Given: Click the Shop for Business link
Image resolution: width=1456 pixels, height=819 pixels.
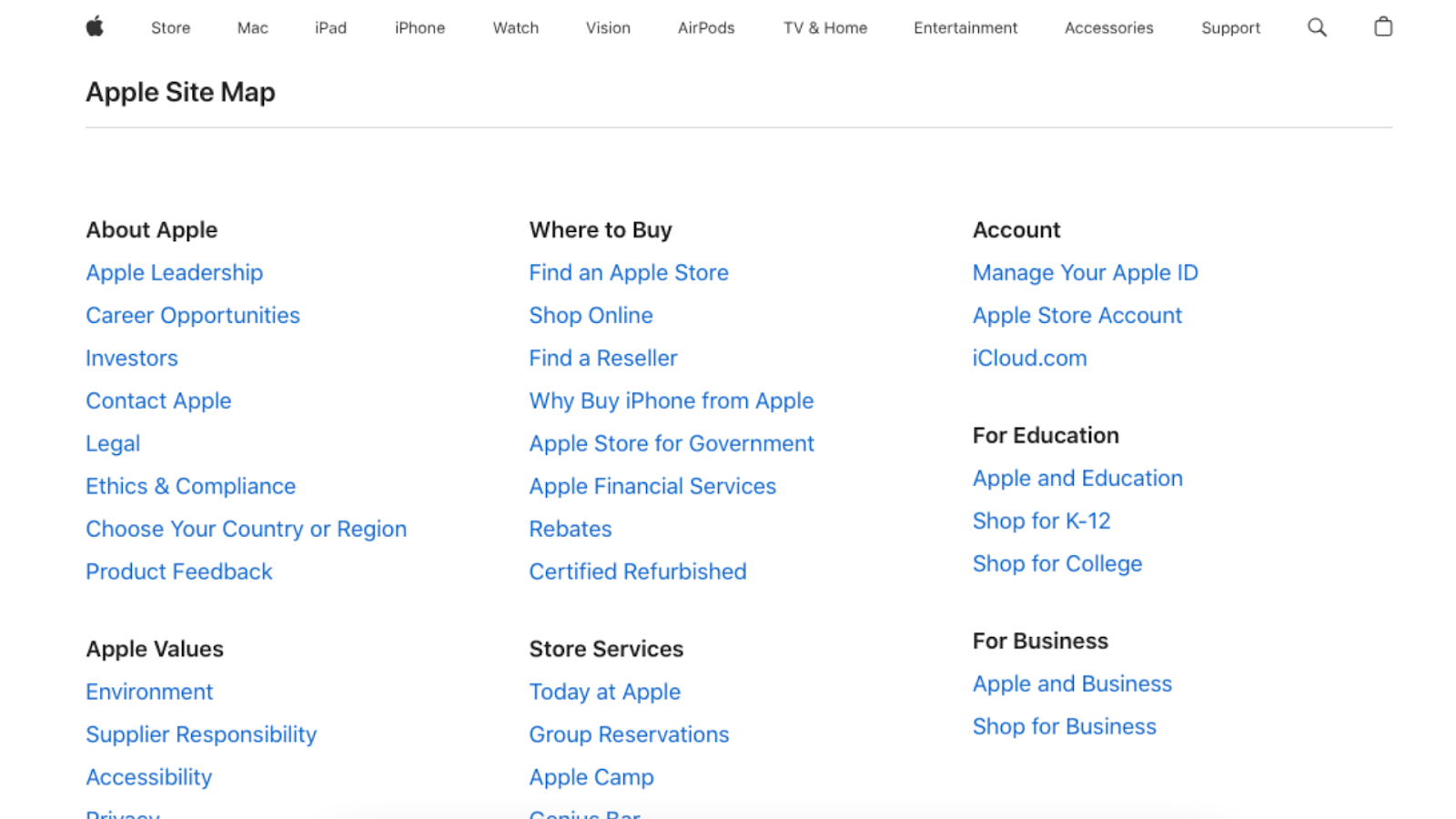Looking at the screenshot, I should [x=1065, y=727].
